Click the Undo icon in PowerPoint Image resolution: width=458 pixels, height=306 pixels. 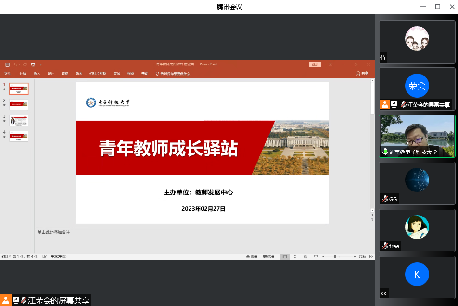click(x=15, y=64)
